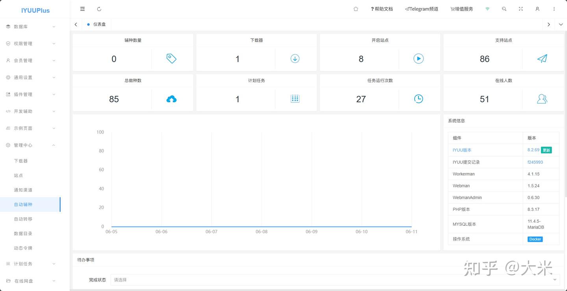The height and width of the screenshot is (291, 567).
Task: Open the 完成状态 select dropdown
Action: tap(335, 280)
